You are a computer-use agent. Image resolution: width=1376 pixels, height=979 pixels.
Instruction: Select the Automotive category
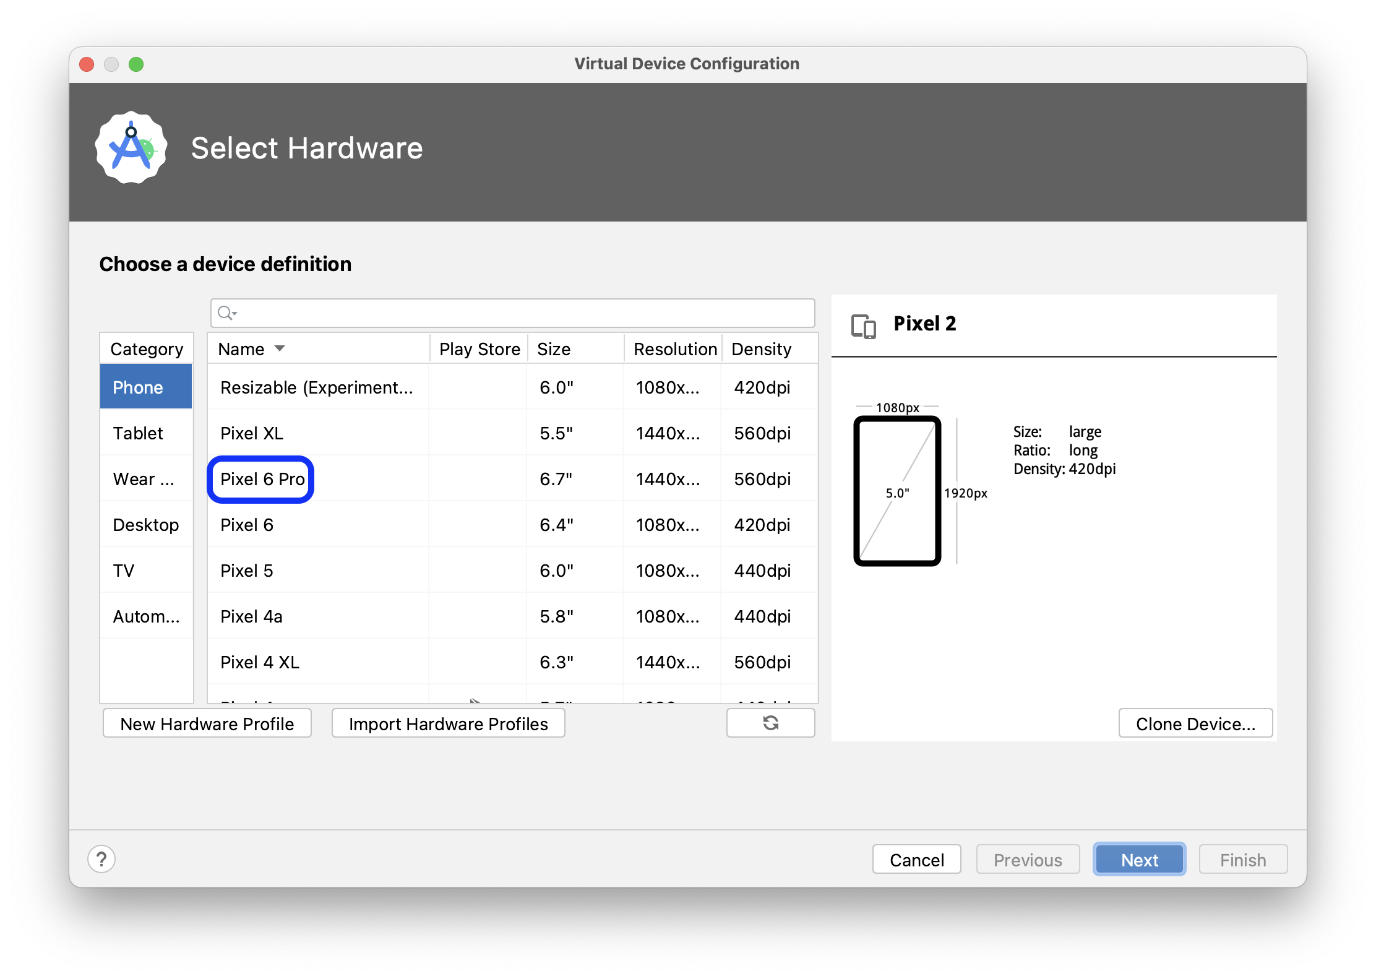pos(146,616)
